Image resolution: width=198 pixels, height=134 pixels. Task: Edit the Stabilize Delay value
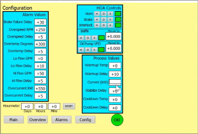[x=115, y=91]
